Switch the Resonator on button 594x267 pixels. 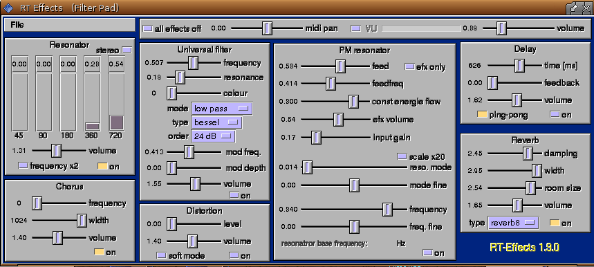click(102, 165)
